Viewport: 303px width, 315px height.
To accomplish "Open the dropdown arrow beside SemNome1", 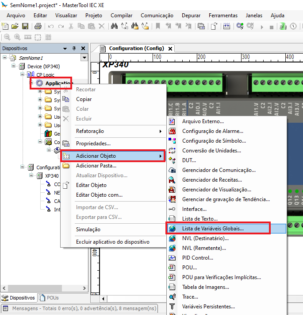I will click(84, 58).
